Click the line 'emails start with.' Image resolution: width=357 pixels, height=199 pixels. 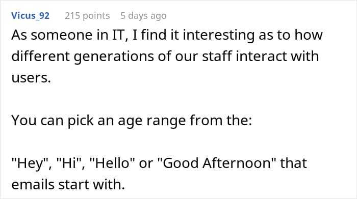(68, 184)
